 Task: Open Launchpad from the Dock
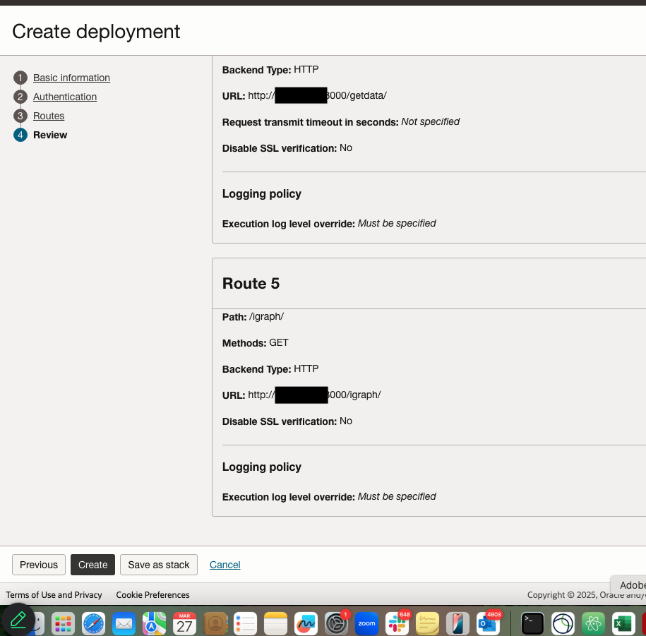[x=62, y=623]
